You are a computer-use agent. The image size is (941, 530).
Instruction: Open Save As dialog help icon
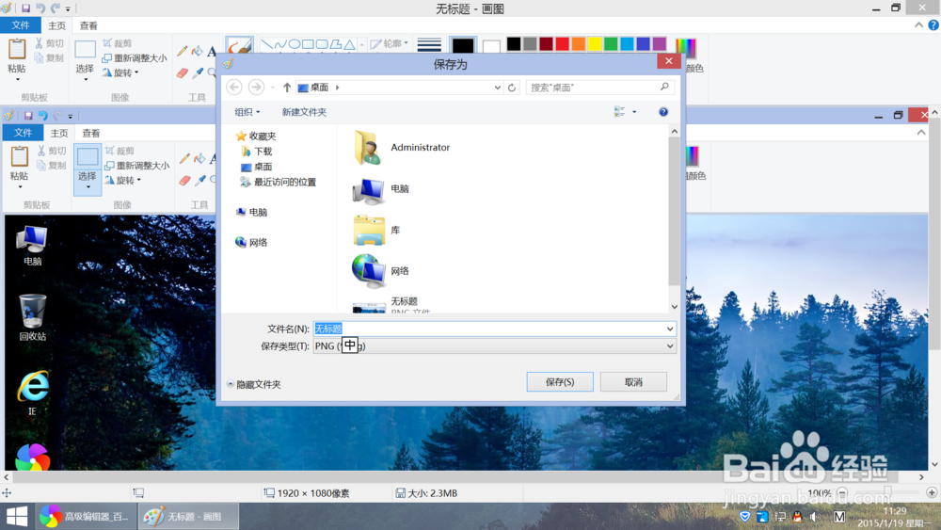[x=663, y=112]
